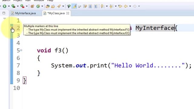Toggle Block Selection mode
194x109 pixels.
coord(90,6)
